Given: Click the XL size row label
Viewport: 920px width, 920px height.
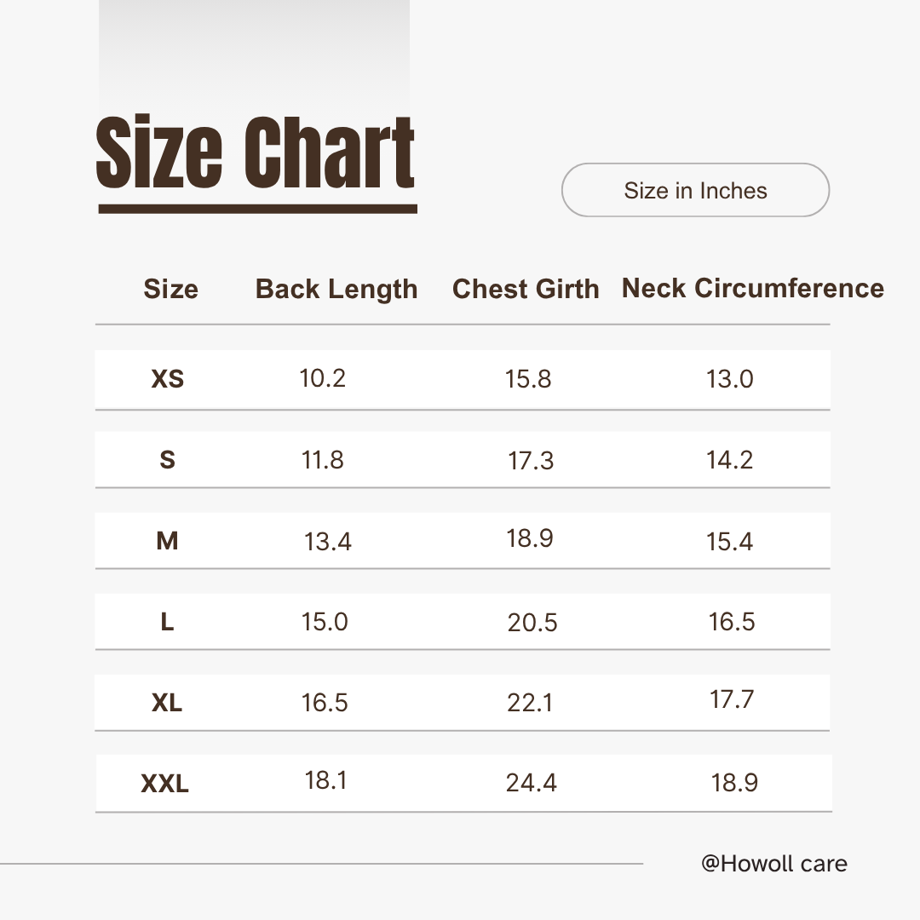Looking at the screenshot, I should pyautogui.click(x=167, y=703).
